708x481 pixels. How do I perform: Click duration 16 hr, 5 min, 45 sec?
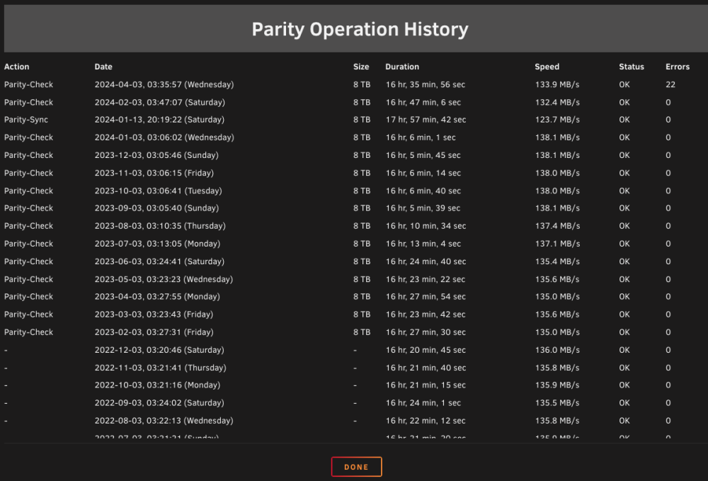(x=423, y=155)
